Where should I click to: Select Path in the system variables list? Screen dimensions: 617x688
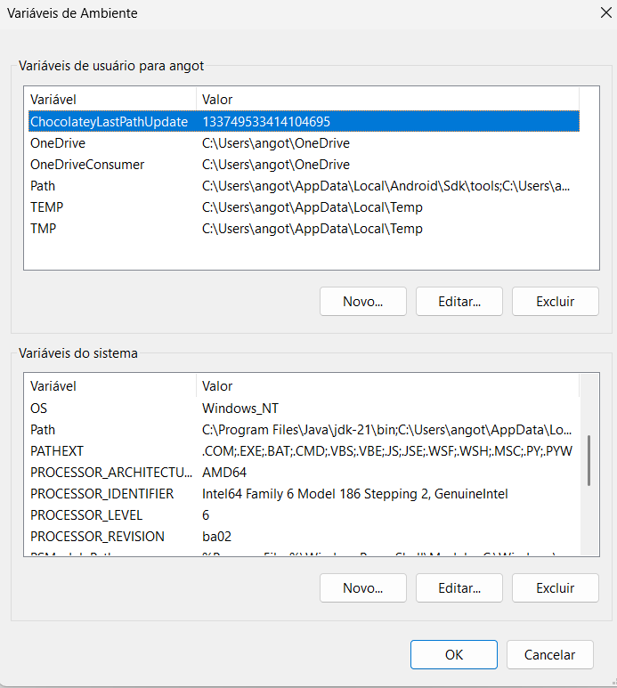coord(43,430)
